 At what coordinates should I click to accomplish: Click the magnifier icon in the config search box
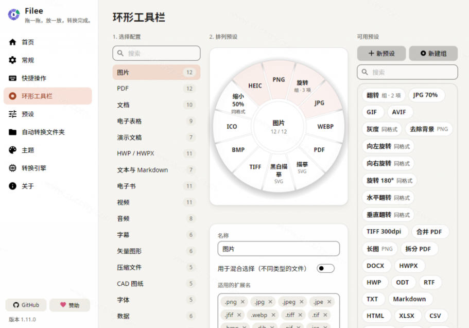(120, 53)
